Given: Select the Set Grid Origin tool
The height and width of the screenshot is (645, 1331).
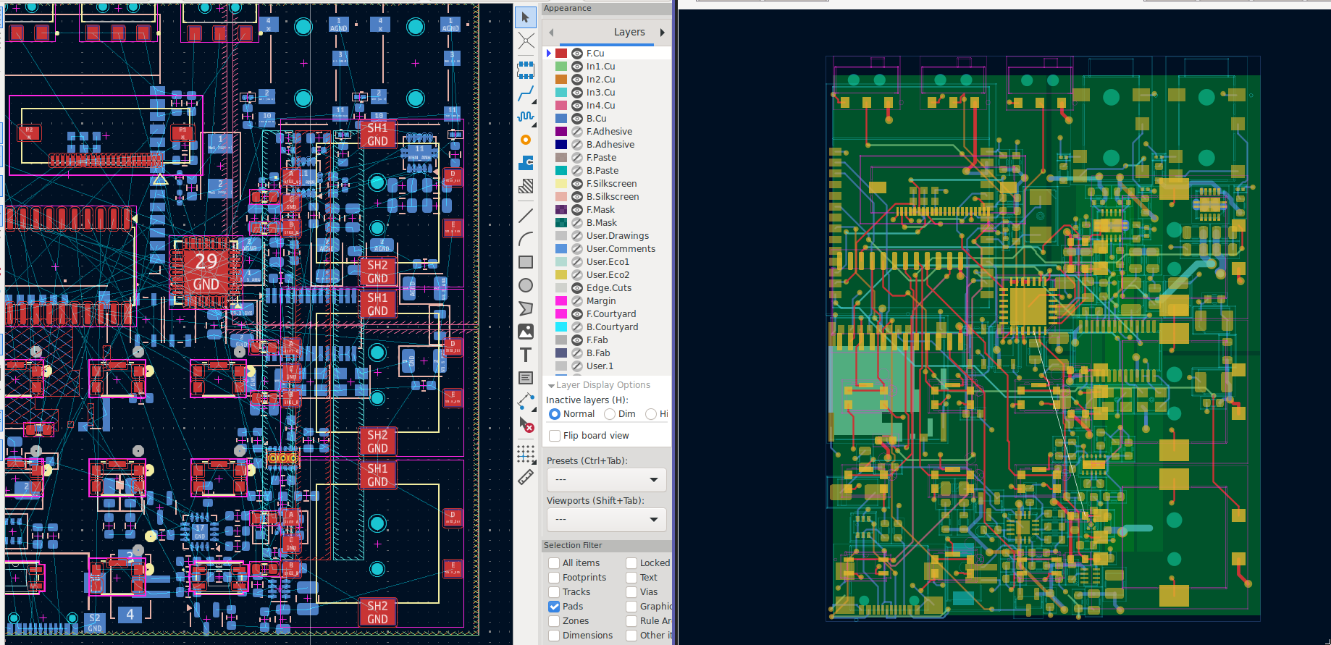Looking at the screenshot, I should [526, 454].
